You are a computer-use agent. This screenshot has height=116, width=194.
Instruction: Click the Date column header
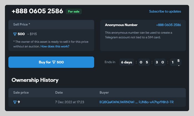click(59, 93)
